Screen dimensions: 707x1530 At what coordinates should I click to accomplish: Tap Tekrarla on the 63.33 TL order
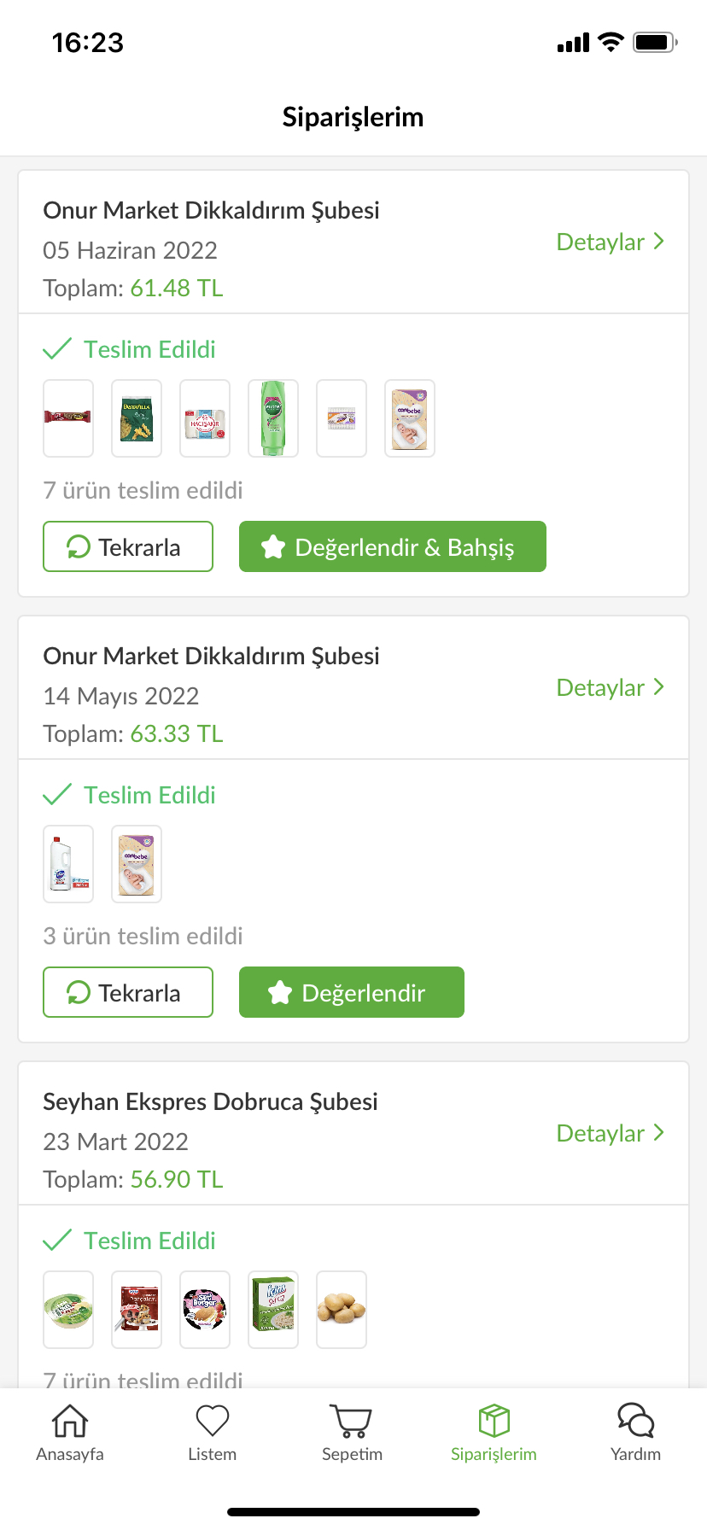click(x=128, y=992)
